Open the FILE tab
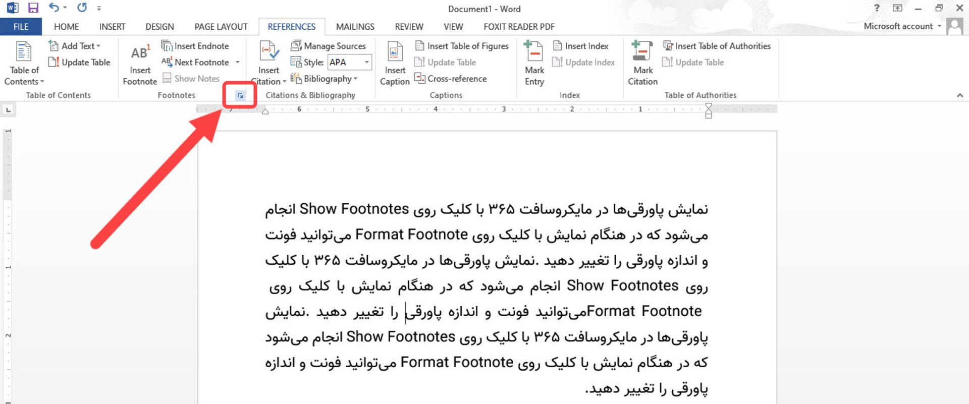The height and width of the screenshot is (404, 969). (x=21, y=27)
